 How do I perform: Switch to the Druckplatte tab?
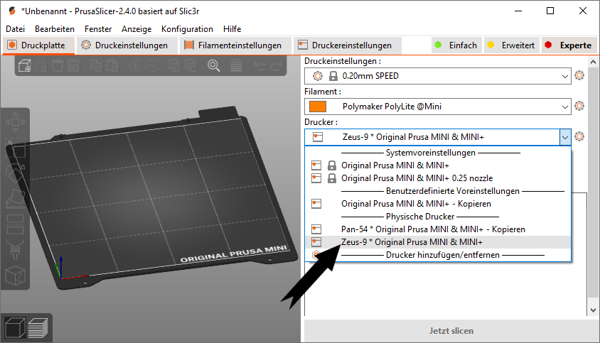tap(38, 45)
